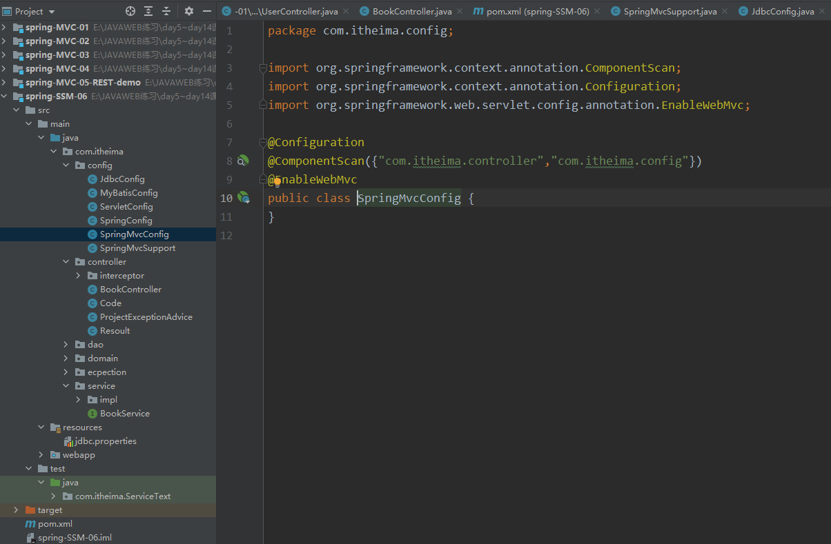Hide the Project panel with minus icon
The image size is (831, 544).
pyautogui.click(x=206, y=12)
